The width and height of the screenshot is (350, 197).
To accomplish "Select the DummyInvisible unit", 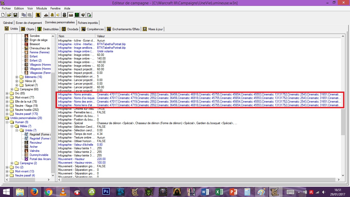I will point(39,155).
